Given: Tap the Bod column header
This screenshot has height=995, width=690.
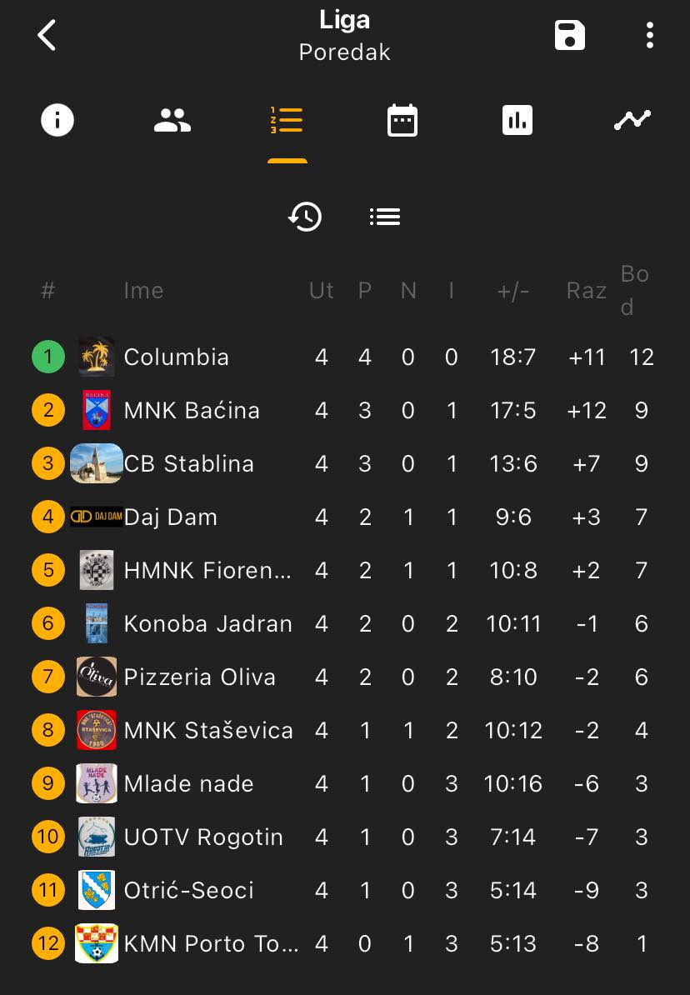Looking at the screenshot, I should [x=634, y=291].
